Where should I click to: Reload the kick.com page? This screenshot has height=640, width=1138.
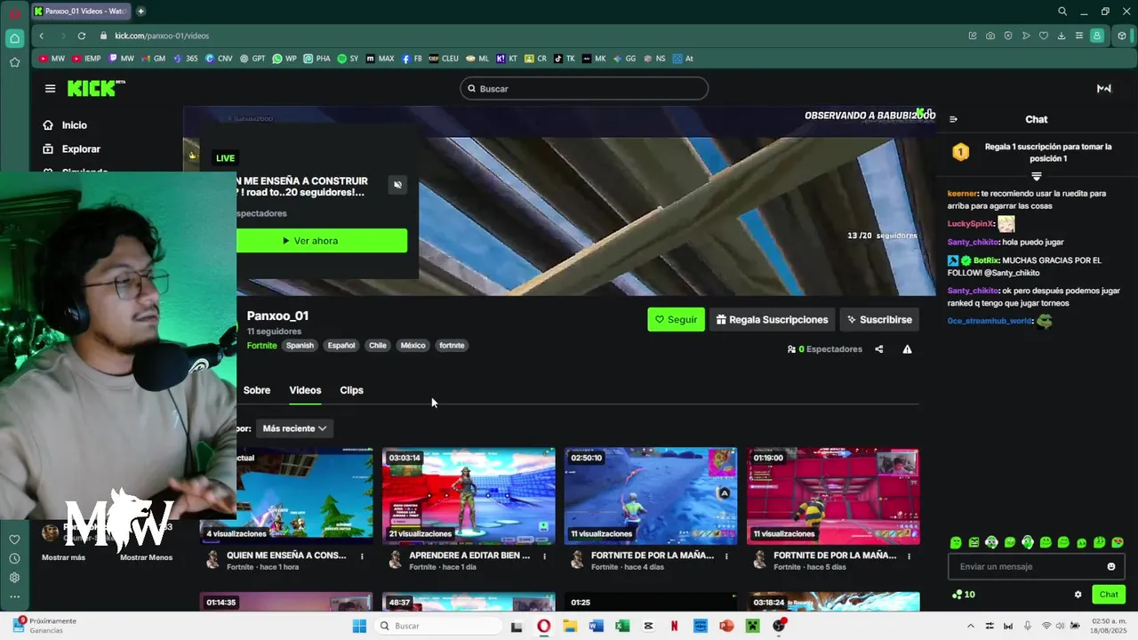(82, 36)
